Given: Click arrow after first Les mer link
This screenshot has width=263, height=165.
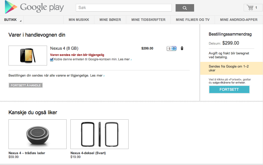Looking at the screenshot, I should pos(131,60).
